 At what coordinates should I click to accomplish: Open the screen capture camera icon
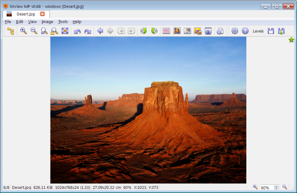point(208,31)
